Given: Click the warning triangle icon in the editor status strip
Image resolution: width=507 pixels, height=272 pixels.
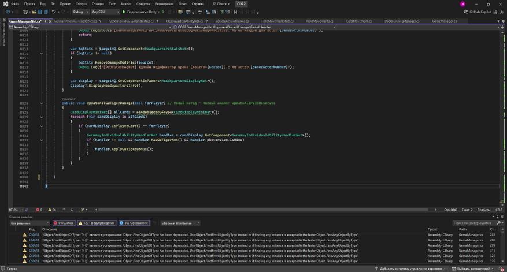Looking at the screenshot, I should click(50, 210).
